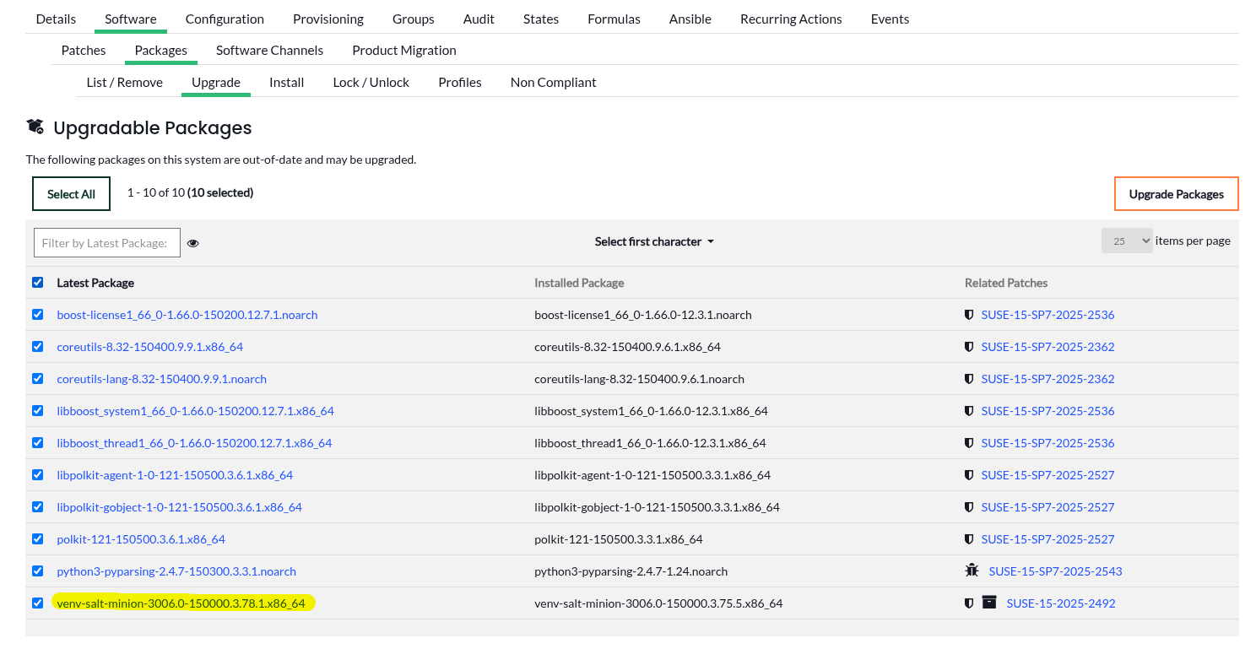Deselect the python3-pyparsing package checkbox
This screenshot has height=649, width=1256.
38,571
